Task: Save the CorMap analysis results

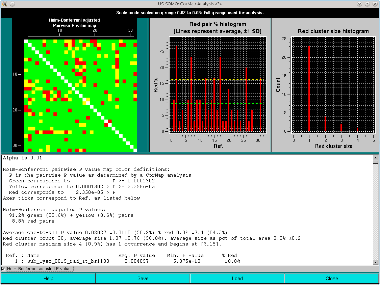Action: pyautogui.click(x=143, y=278)
